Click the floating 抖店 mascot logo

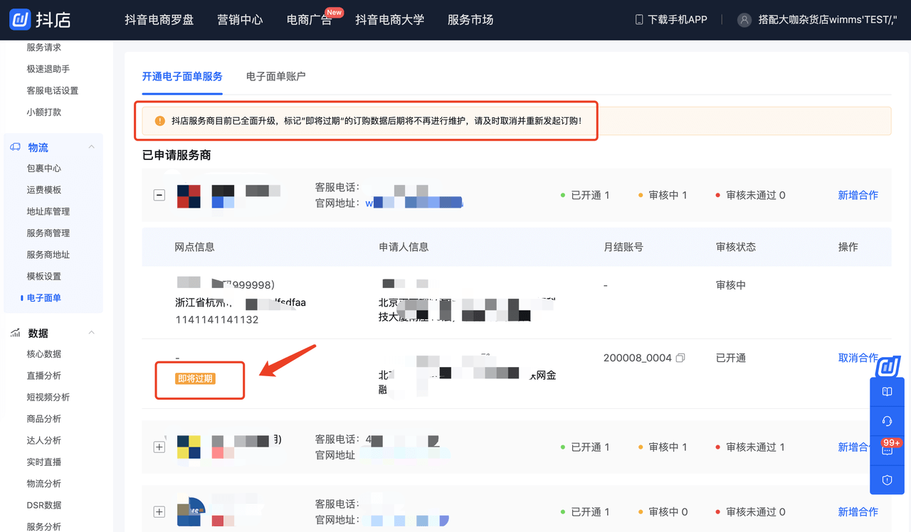coord(888,367)
